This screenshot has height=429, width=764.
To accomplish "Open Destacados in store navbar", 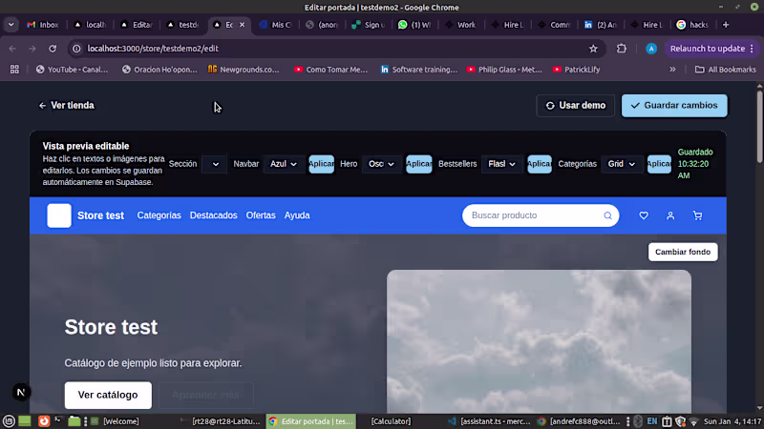I will coord(213,215).
